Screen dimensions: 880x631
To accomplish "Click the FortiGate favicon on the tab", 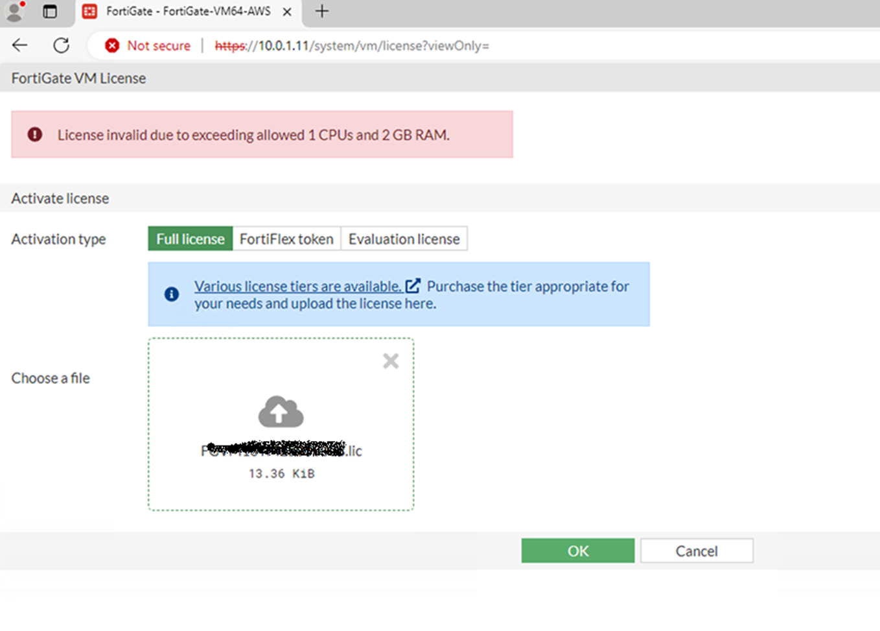I will click(89, 11).
